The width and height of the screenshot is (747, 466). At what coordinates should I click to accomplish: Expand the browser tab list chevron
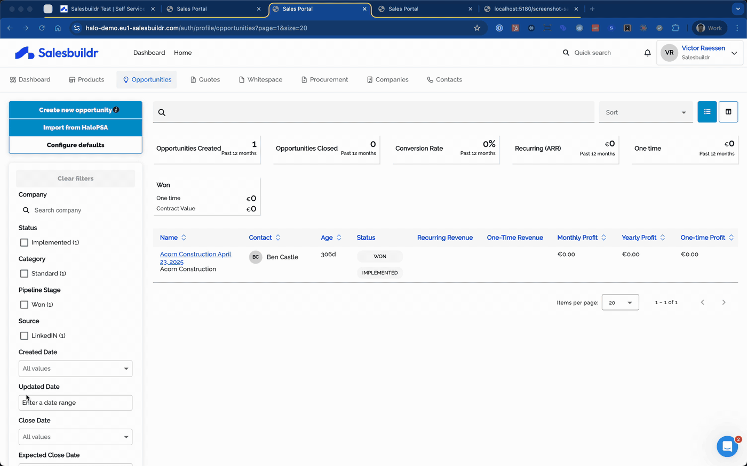click(x=738, y=9)
